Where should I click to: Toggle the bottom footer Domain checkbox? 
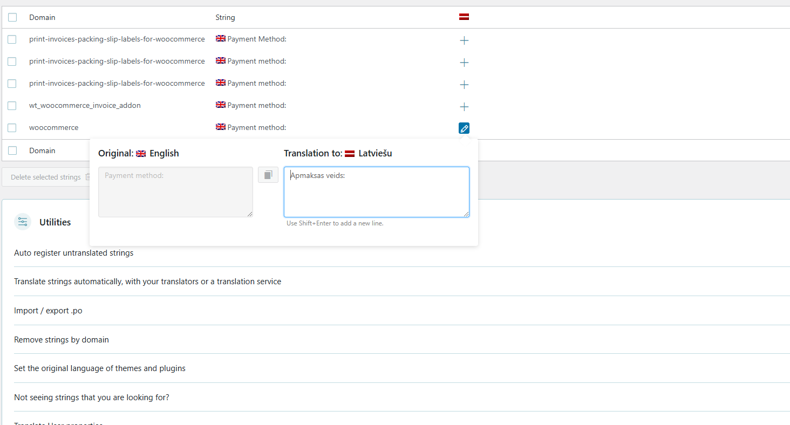pos(12,150)
